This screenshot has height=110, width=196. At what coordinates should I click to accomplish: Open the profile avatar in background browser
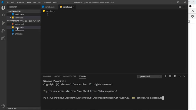[x=190, y=6]
